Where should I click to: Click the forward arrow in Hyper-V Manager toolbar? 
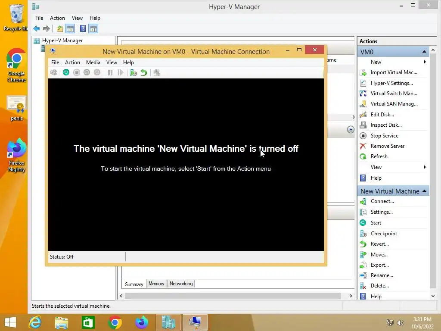coord(47,28)
